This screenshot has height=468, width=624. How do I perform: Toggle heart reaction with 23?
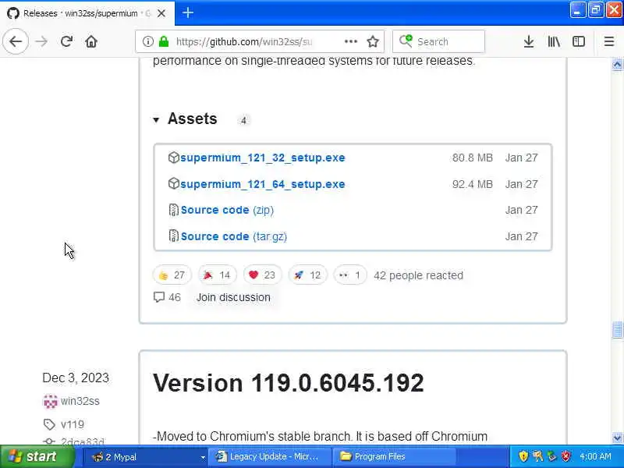(262, 275)
